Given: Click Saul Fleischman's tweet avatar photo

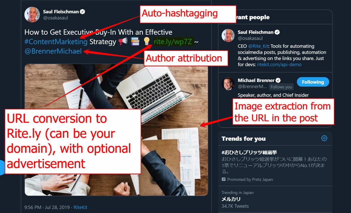Looking at the screenshot, I should pyautogui.click(x=32, y=15).
